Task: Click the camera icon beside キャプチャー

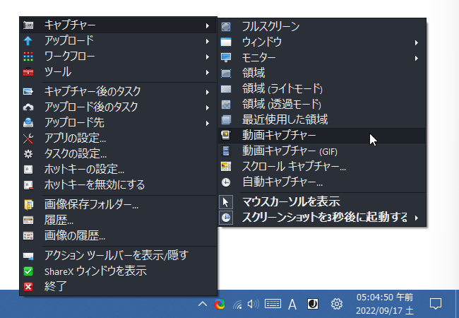Action: click(x=28, y=25)
